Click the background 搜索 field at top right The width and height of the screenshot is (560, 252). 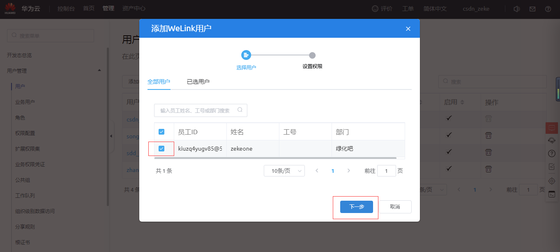click(492, 82)
